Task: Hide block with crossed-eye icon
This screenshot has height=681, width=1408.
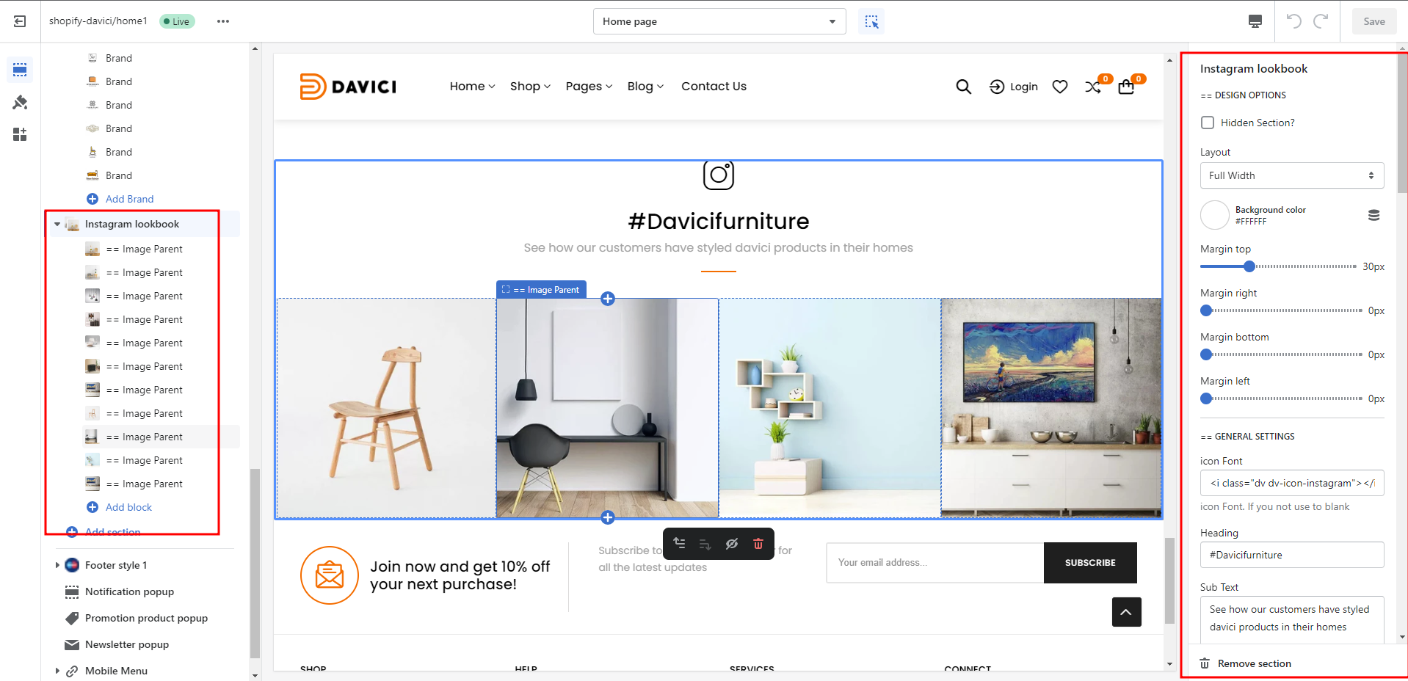Action: coord(731,544)
